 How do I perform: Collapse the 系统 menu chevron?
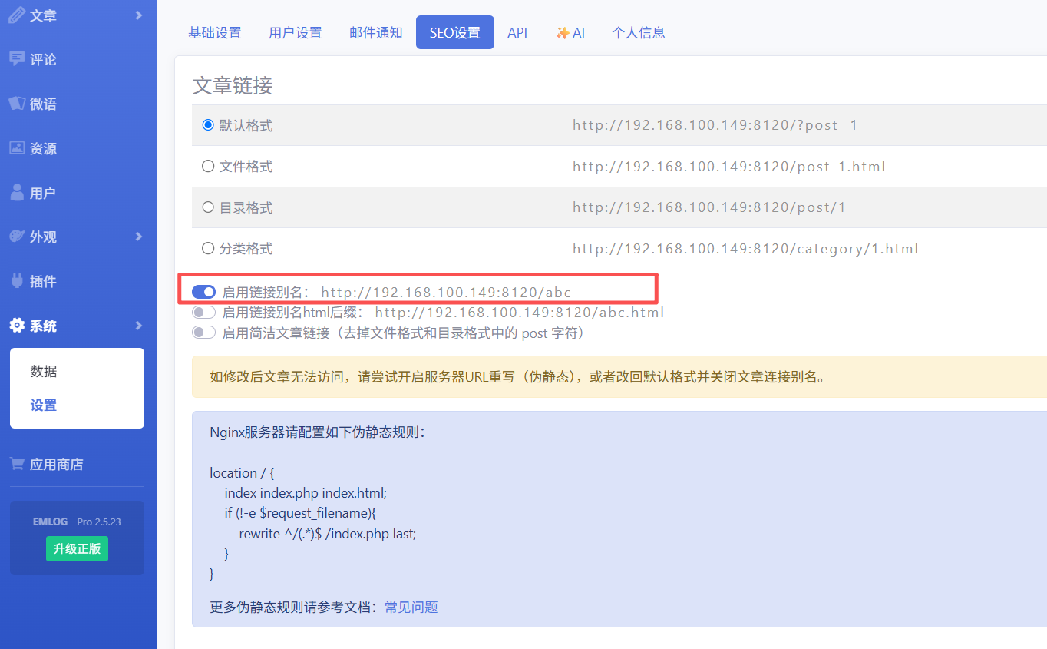(x=139, y=326)
